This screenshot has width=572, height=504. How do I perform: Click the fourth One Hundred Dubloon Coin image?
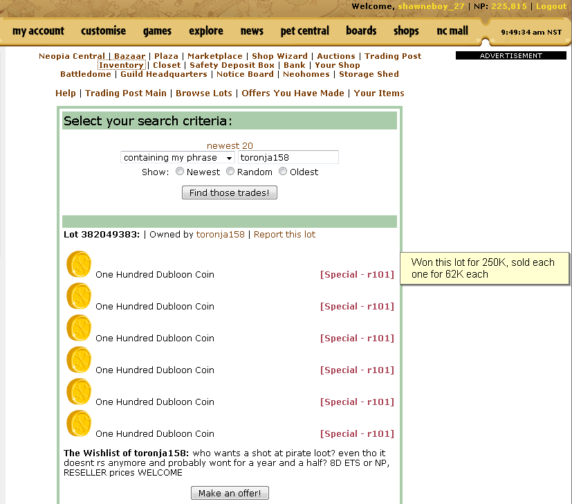click(x=78, y=359)
